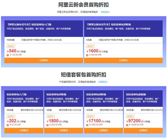The height and width of the screenshot is (138, 168).
Task: Click the 活动价 tag above the ¥97200.00 price
Action: click(x=130, y=116)
